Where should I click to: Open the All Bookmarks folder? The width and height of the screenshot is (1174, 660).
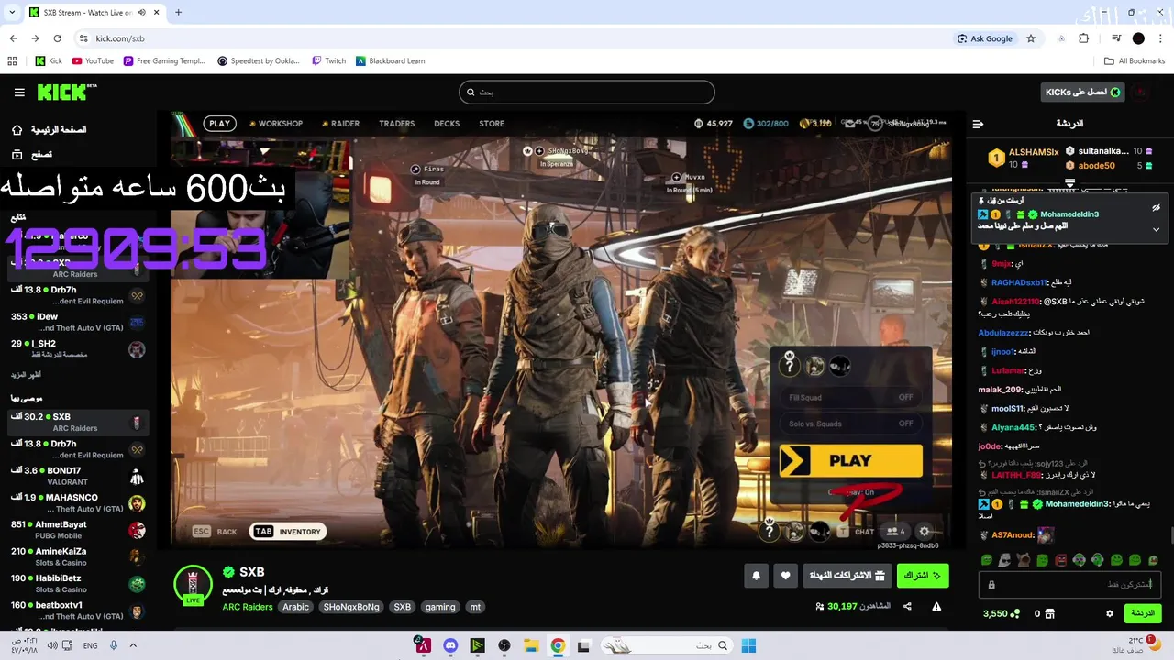click(x=1135, y=61)
